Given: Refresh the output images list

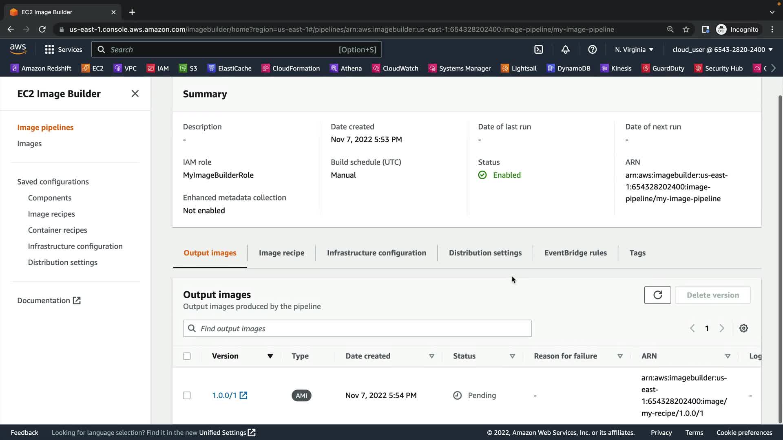Looking at the screenshot, I should (657, 295).
